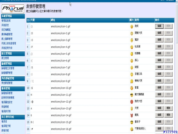This screenshot has width=178, height=134.
Task: Click the sad emoticon for icon-6.gif
Action: (132, 61)
